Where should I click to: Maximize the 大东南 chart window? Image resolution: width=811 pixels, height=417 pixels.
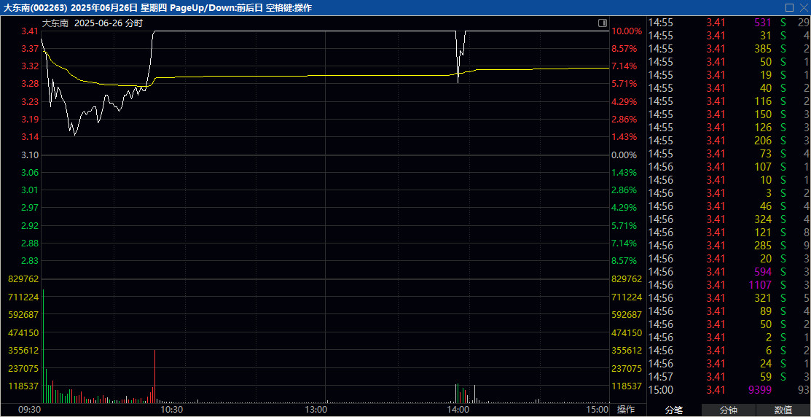pos(788,7)
